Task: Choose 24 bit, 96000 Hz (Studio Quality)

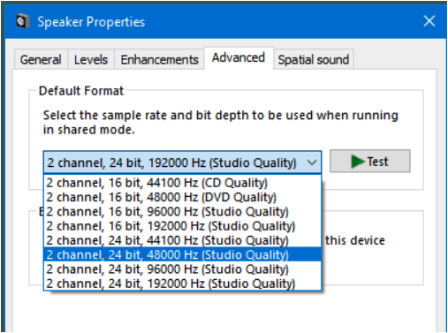Action: point(182,269)
